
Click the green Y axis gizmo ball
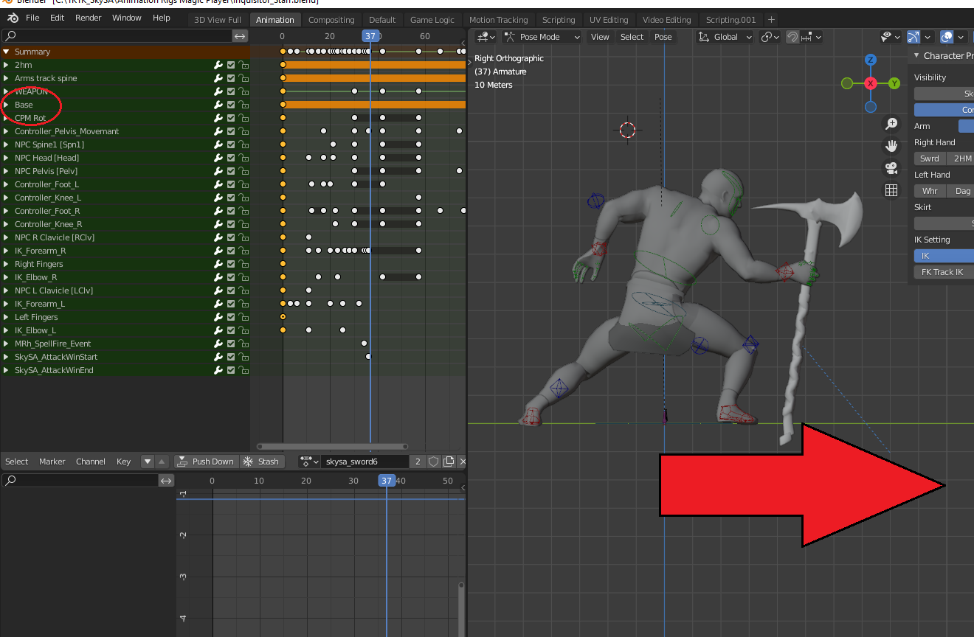pyautogui.click(x=894, y=83)
